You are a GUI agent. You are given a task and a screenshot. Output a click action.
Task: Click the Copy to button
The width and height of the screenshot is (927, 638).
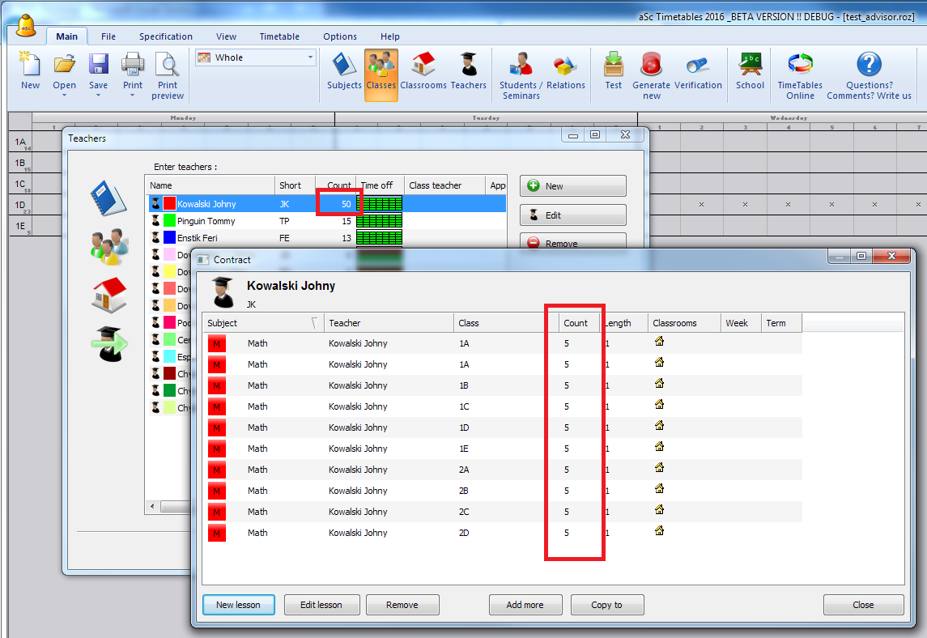(x=606, y=605)
